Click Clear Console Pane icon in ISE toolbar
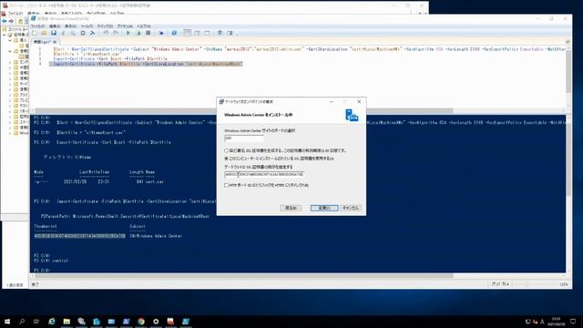 (92, 33)
